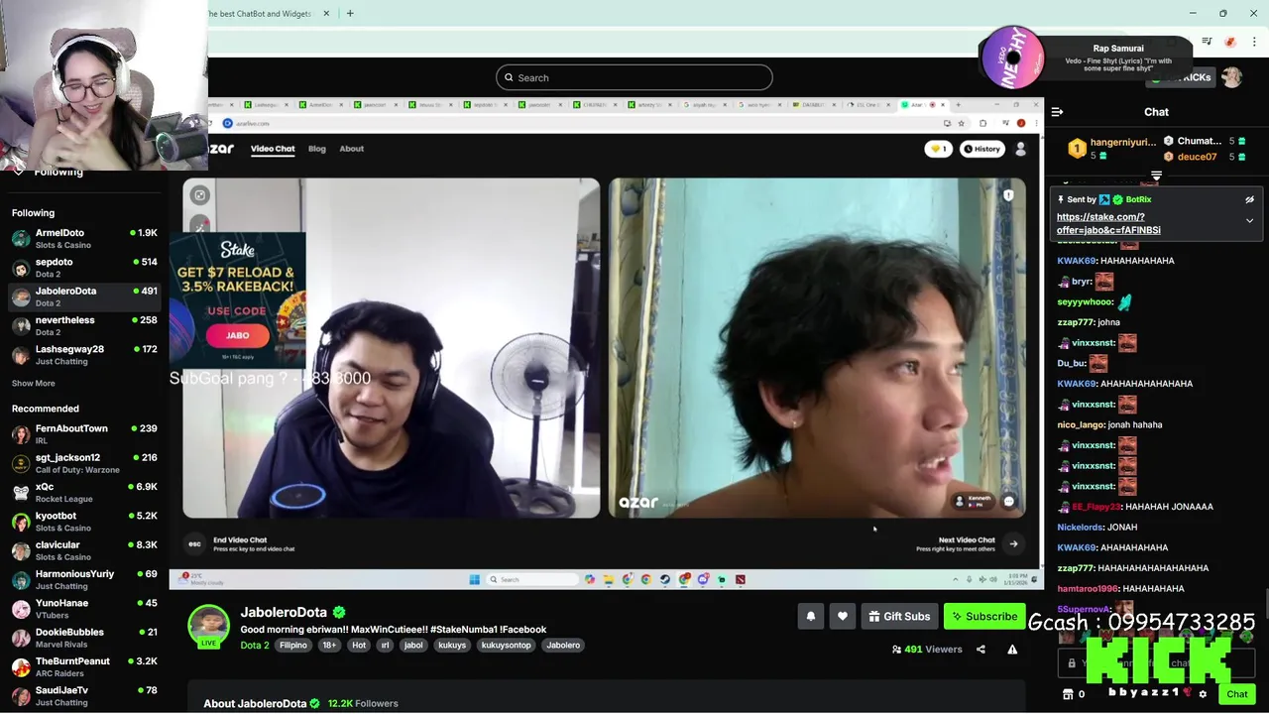Select the Filipino tag

click(x=293, y=646)
